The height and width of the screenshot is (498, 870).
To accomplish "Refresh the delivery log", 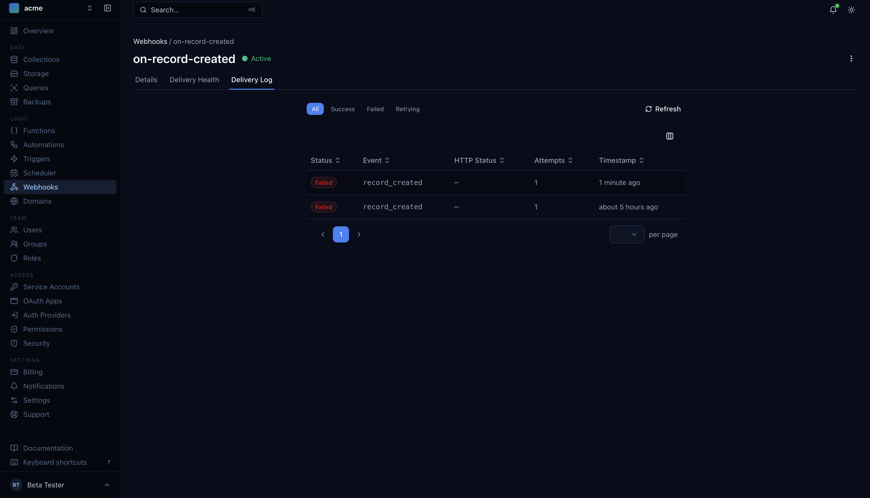I will point(663,109).
